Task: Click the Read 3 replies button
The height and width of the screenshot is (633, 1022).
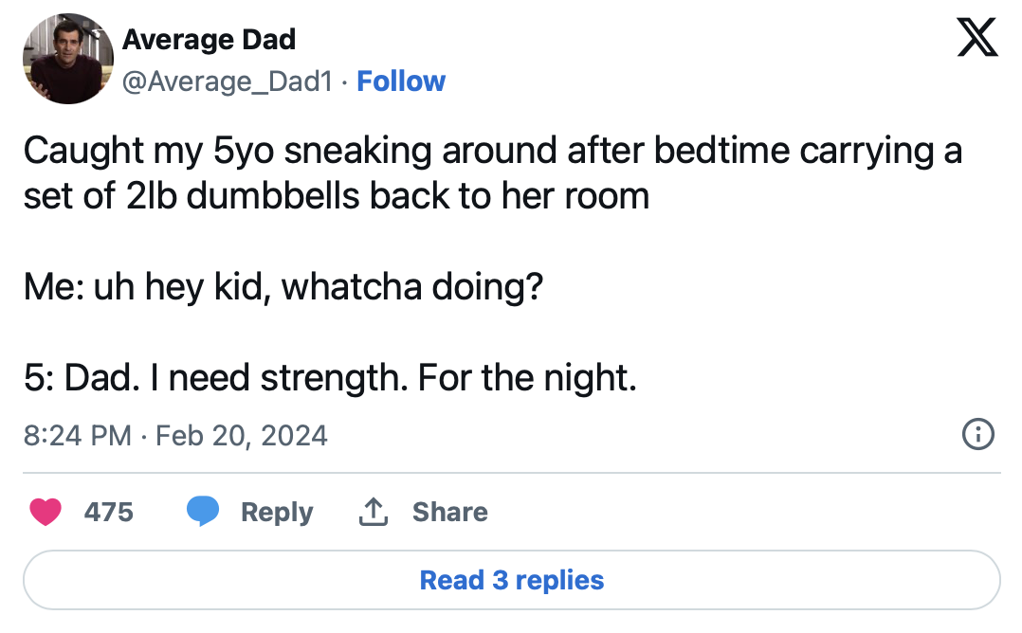Action: click(512, 580)
